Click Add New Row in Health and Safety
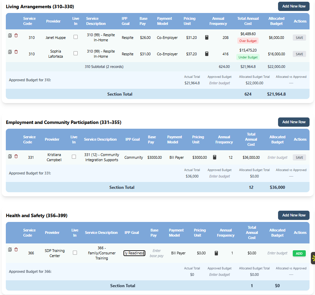 (x=293, y=215)
